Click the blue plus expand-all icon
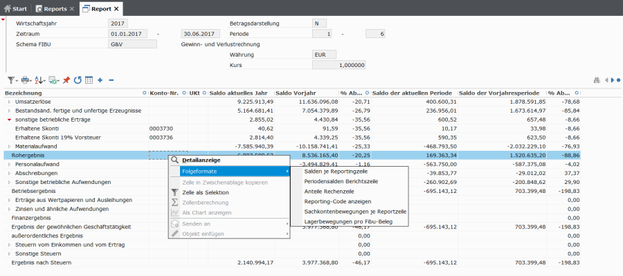This screenshot has width=623, height=276. pos(100,80)
